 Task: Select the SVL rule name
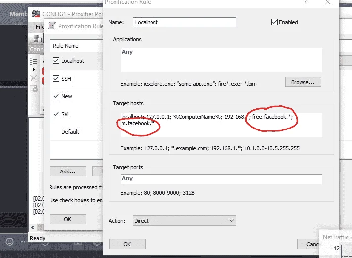click(x=66, y=114)
